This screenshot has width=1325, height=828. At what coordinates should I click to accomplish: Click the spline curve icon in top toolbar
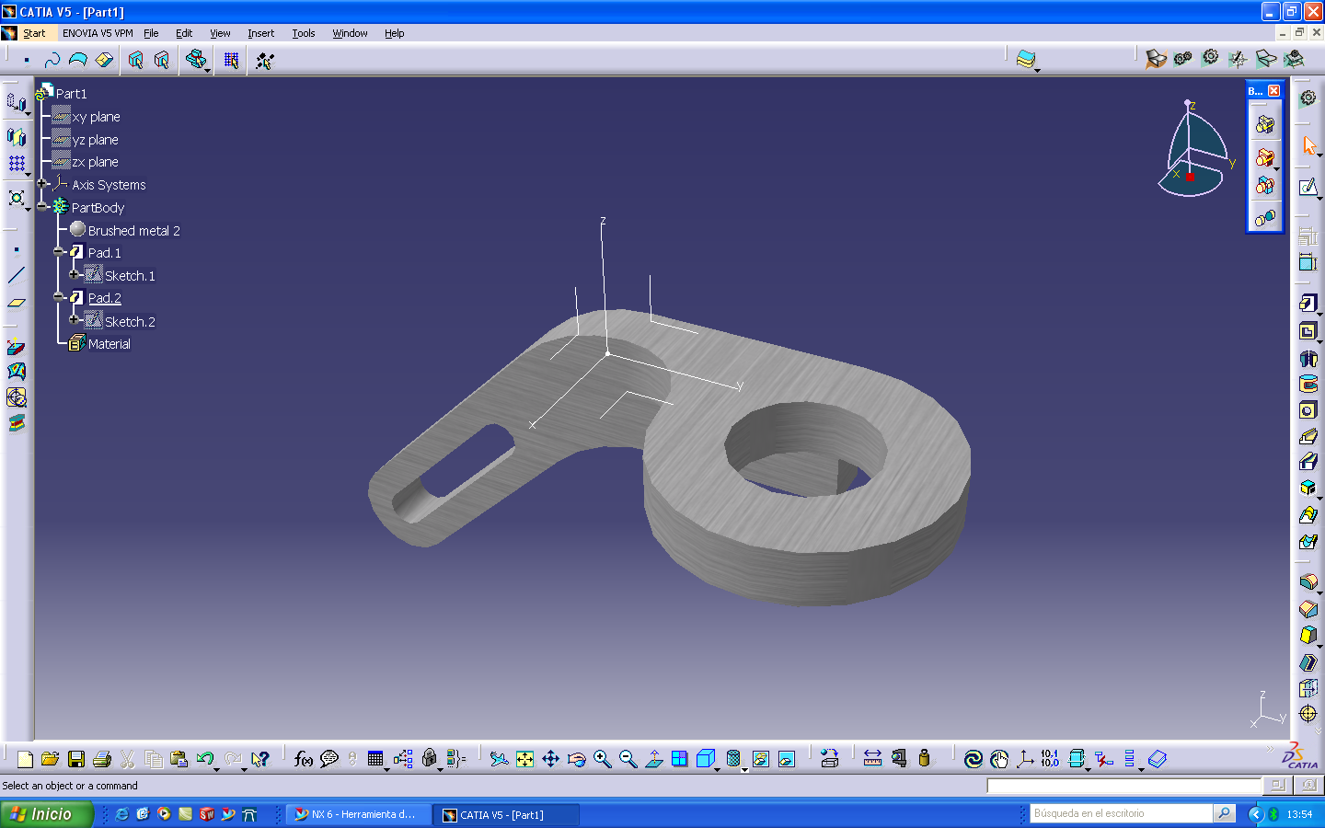[52, 60]
